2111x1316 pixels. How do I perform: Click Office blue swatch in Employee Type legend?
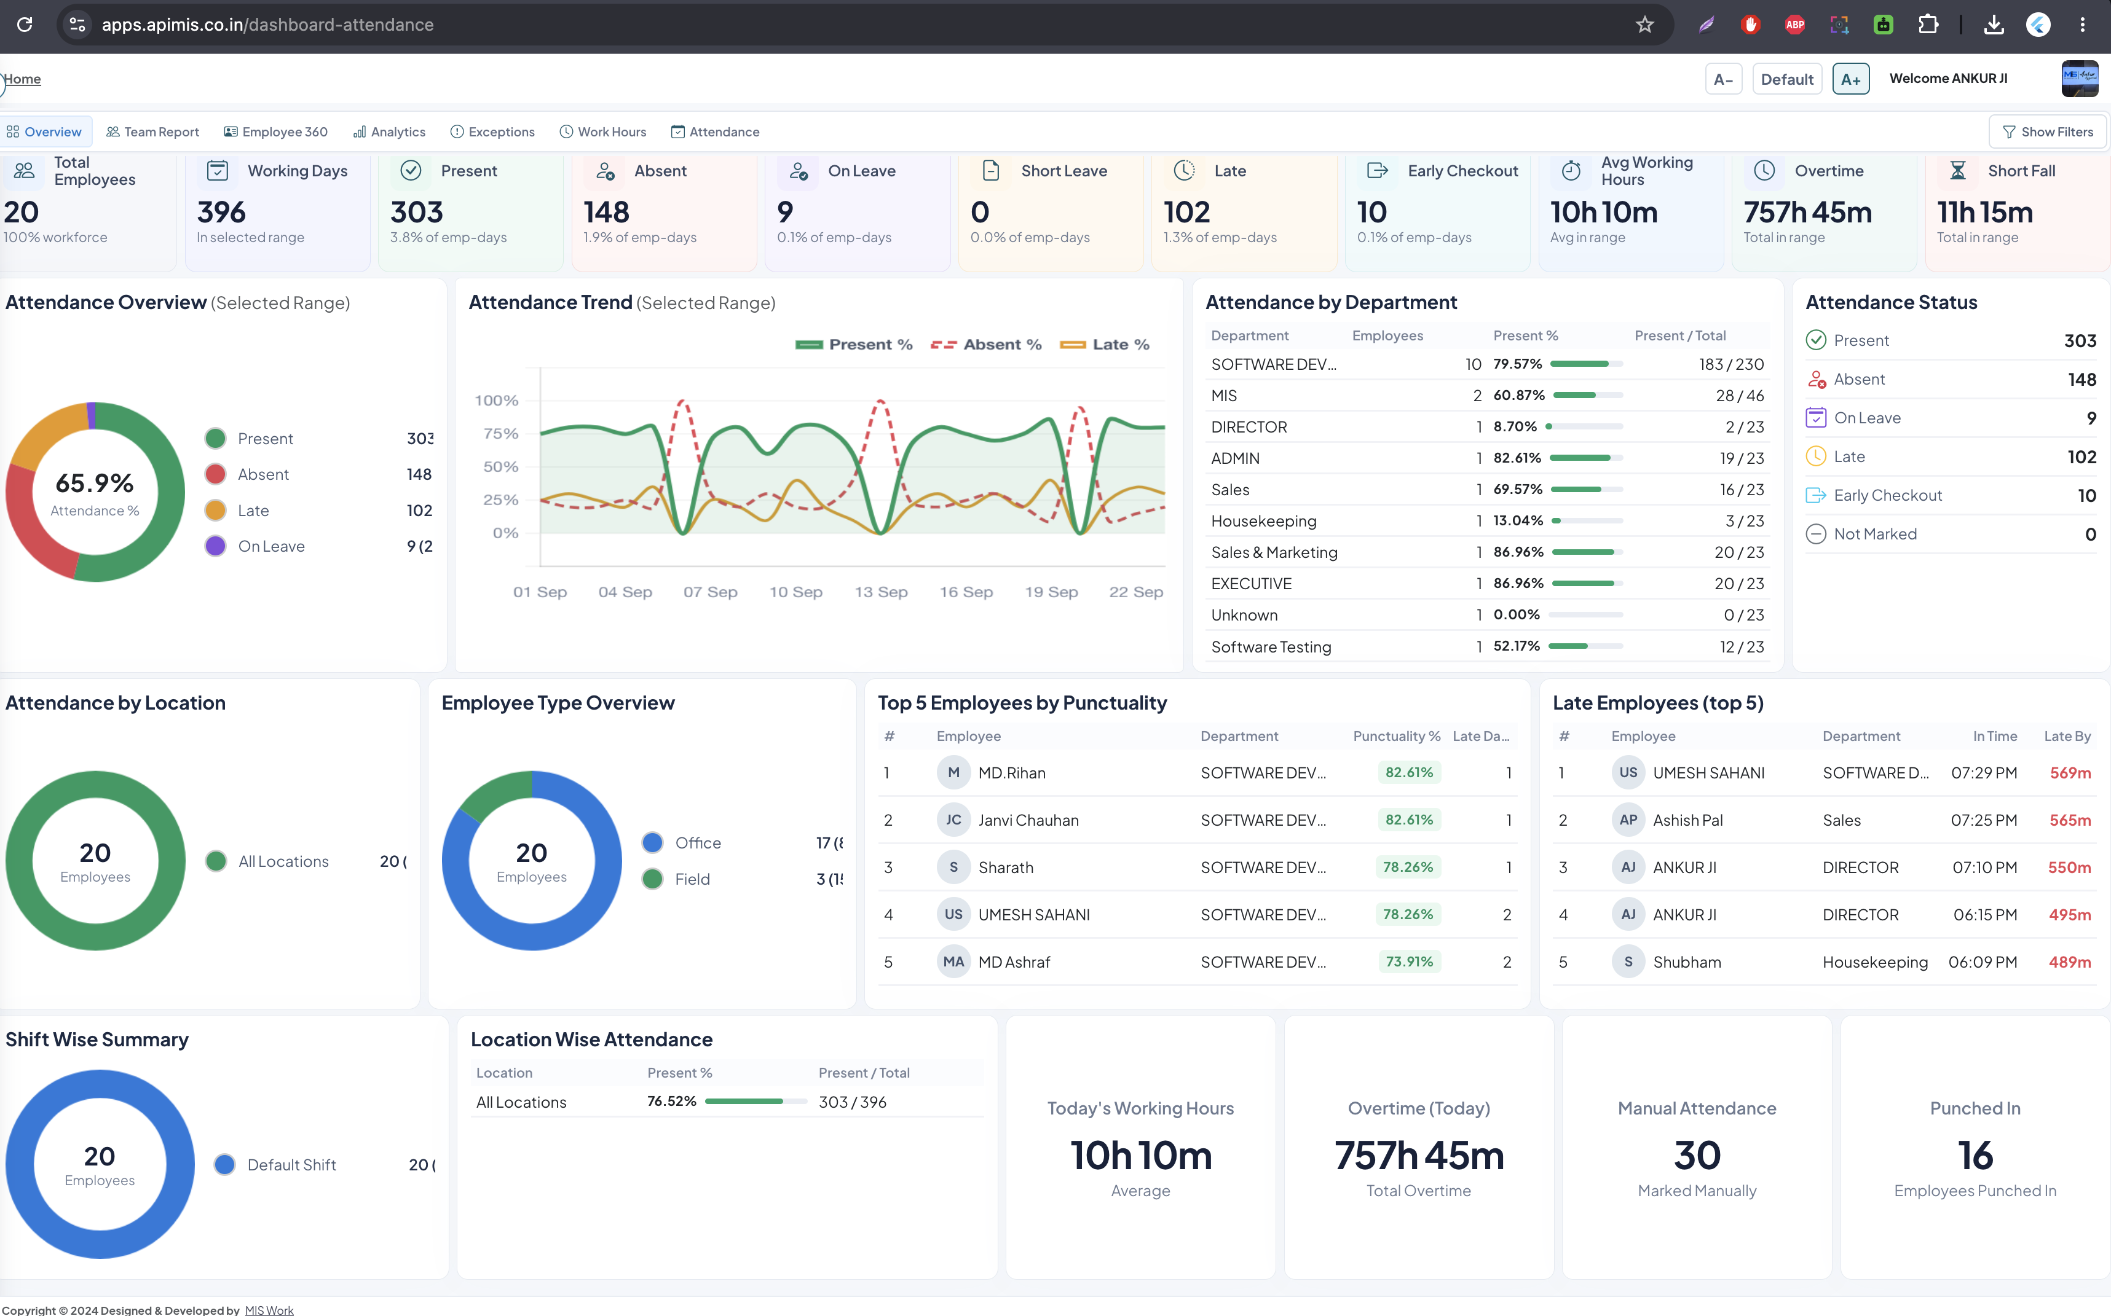[x=652, y=842]
